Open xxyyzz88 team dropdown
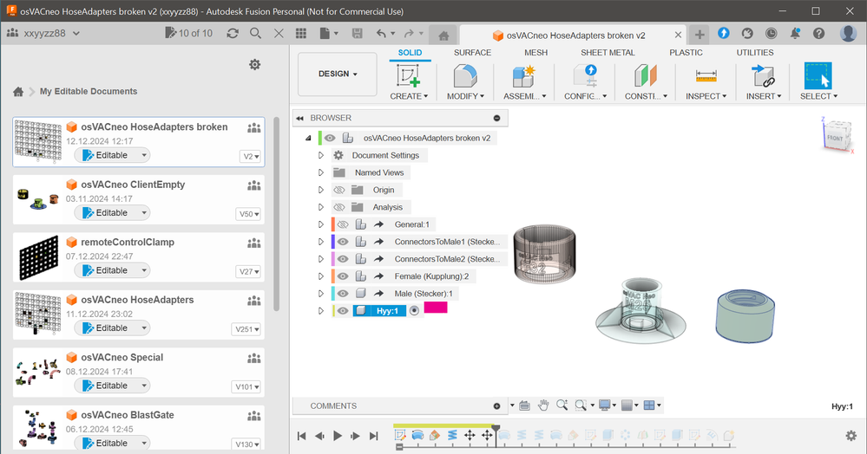Image resolution: width=867 pixels, height=454 pixels. pos(43,33)
